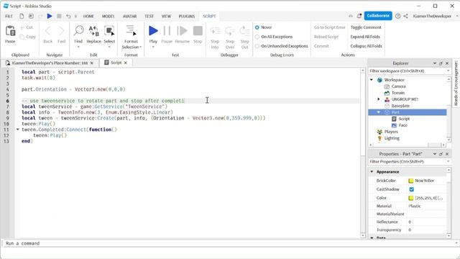
Task: Navigate Fwd in script history
Action: click(61, 31)
